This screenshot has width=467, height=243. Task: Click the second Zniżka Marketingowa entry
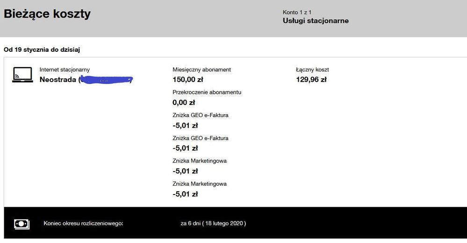coord(199,184)
